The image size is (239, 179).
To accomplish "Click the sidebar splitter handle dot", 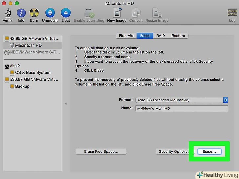I will 66,104.
